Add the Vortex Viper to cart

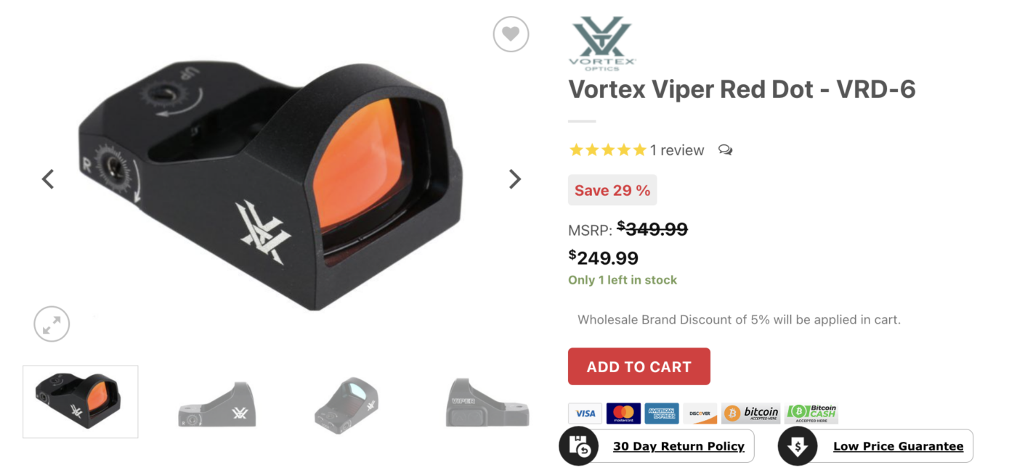click(x=639, y=366)
